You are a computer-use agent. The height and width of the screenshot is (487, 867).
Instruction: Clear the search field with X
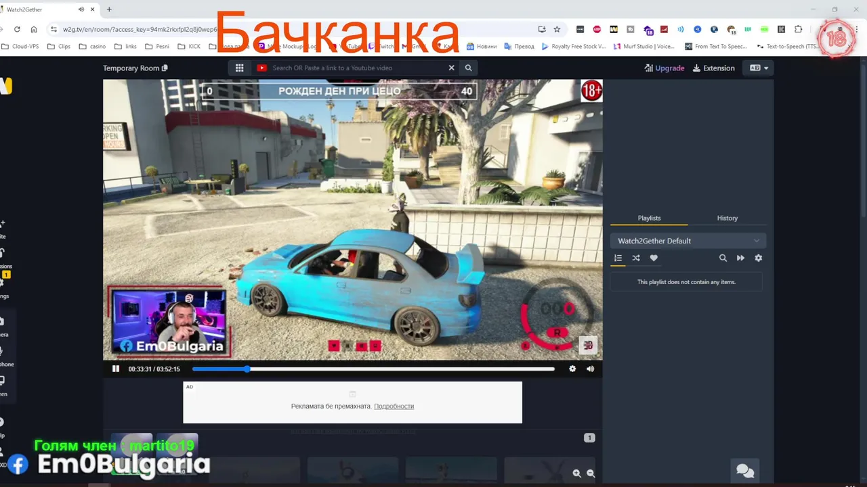[452, 68]
